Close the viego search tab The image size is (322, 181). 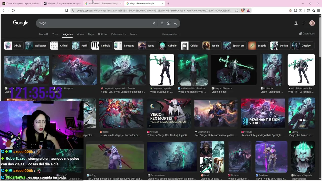(162, 4)
